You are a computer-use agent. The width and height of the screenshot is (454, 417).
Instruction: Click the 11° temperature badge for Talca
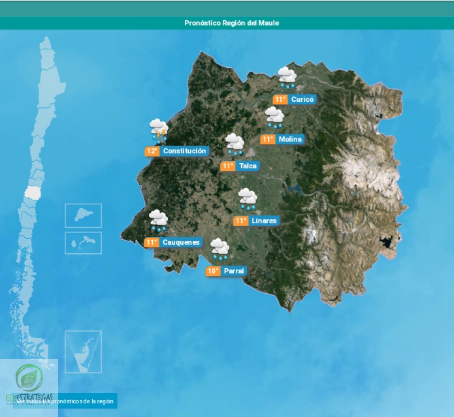coord(228,166)
